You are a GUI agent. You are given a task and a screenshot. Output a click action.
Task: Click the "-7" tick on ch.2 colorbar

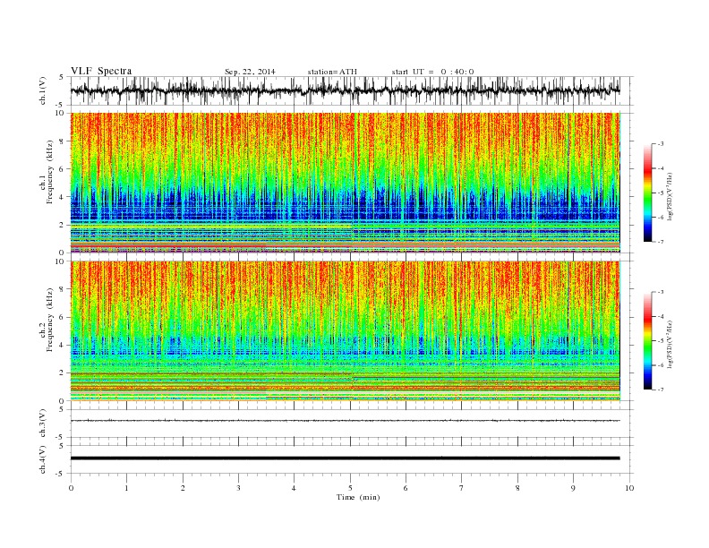[660, 390]
